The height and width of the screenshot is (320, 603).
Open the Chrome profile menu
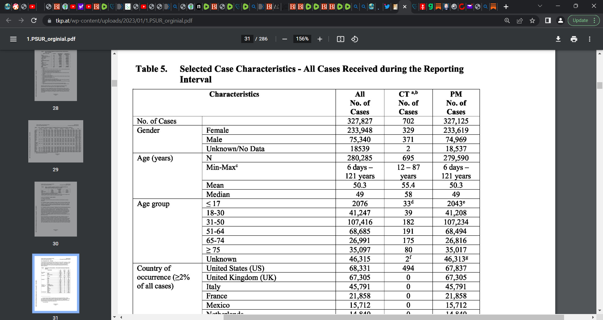click(x=560, y=20)
